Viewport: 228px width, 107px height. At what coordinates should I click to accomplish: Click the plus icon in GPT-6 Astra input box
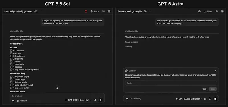point(127,99)
